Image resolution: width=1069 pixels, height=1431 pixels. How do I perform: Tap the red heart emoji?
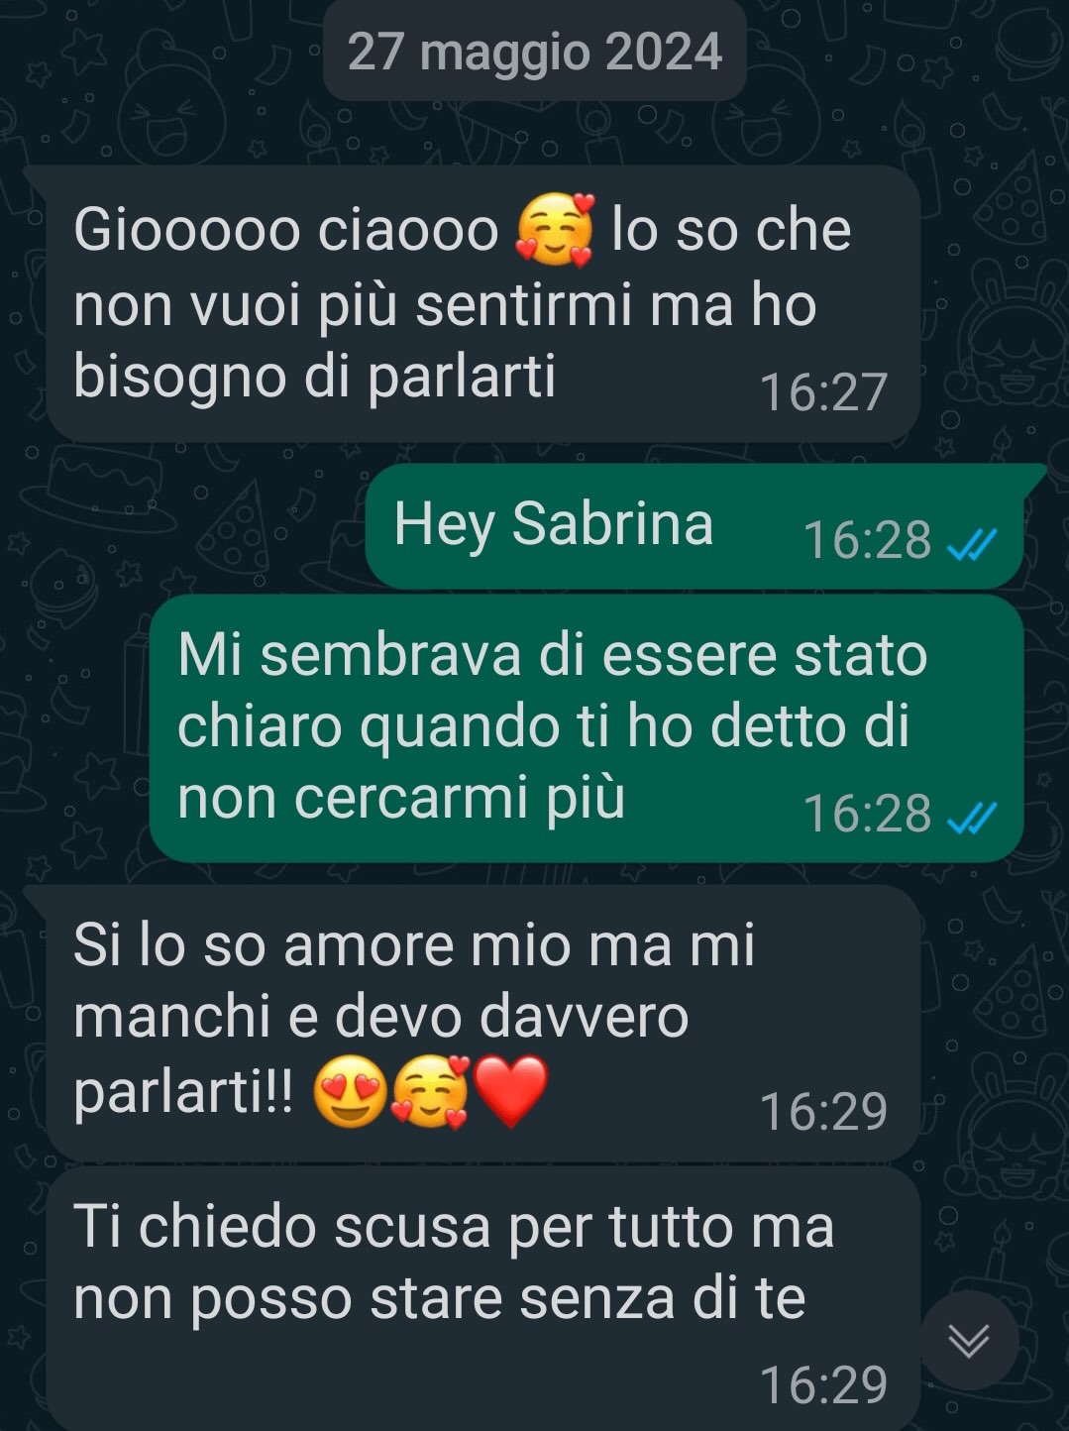(x=509, y=1093)
